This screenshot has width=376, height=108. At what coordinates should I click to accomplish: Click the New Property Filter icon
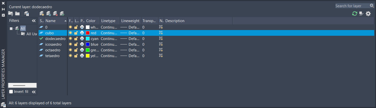point(11,13)
